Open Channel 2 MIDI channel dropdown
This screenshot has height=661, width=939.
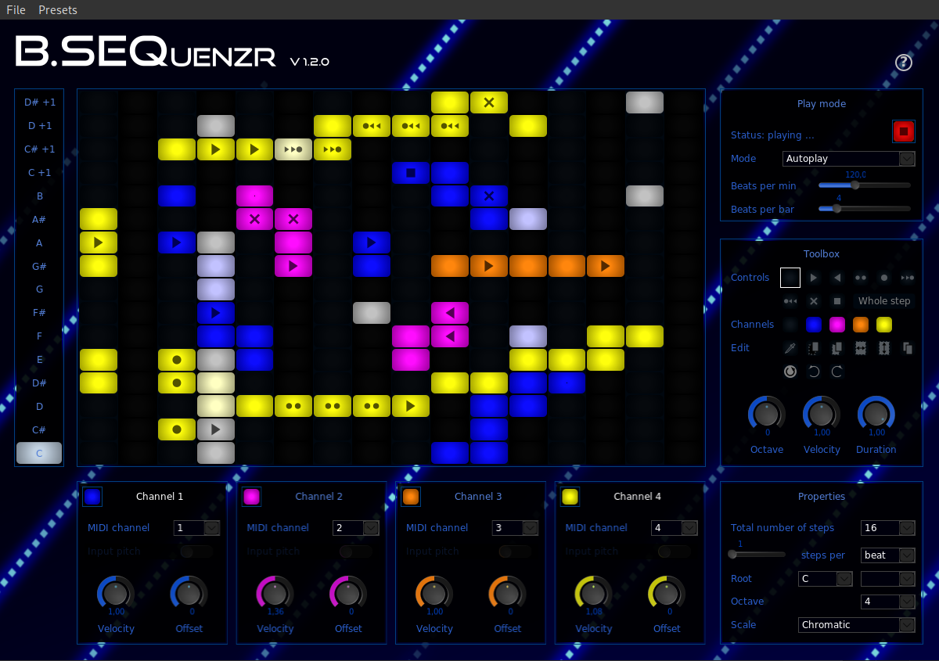pyautogui.click(x=355, y=528)
